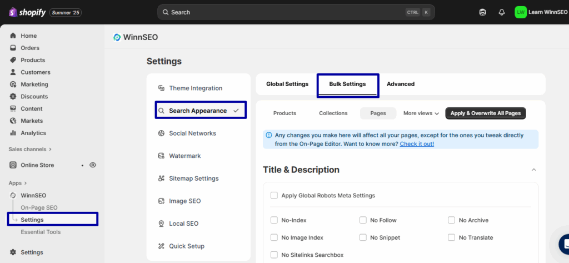Click the Marketing target icon
The height and width of the screenshot is (263, 569).
coord(13,85)
